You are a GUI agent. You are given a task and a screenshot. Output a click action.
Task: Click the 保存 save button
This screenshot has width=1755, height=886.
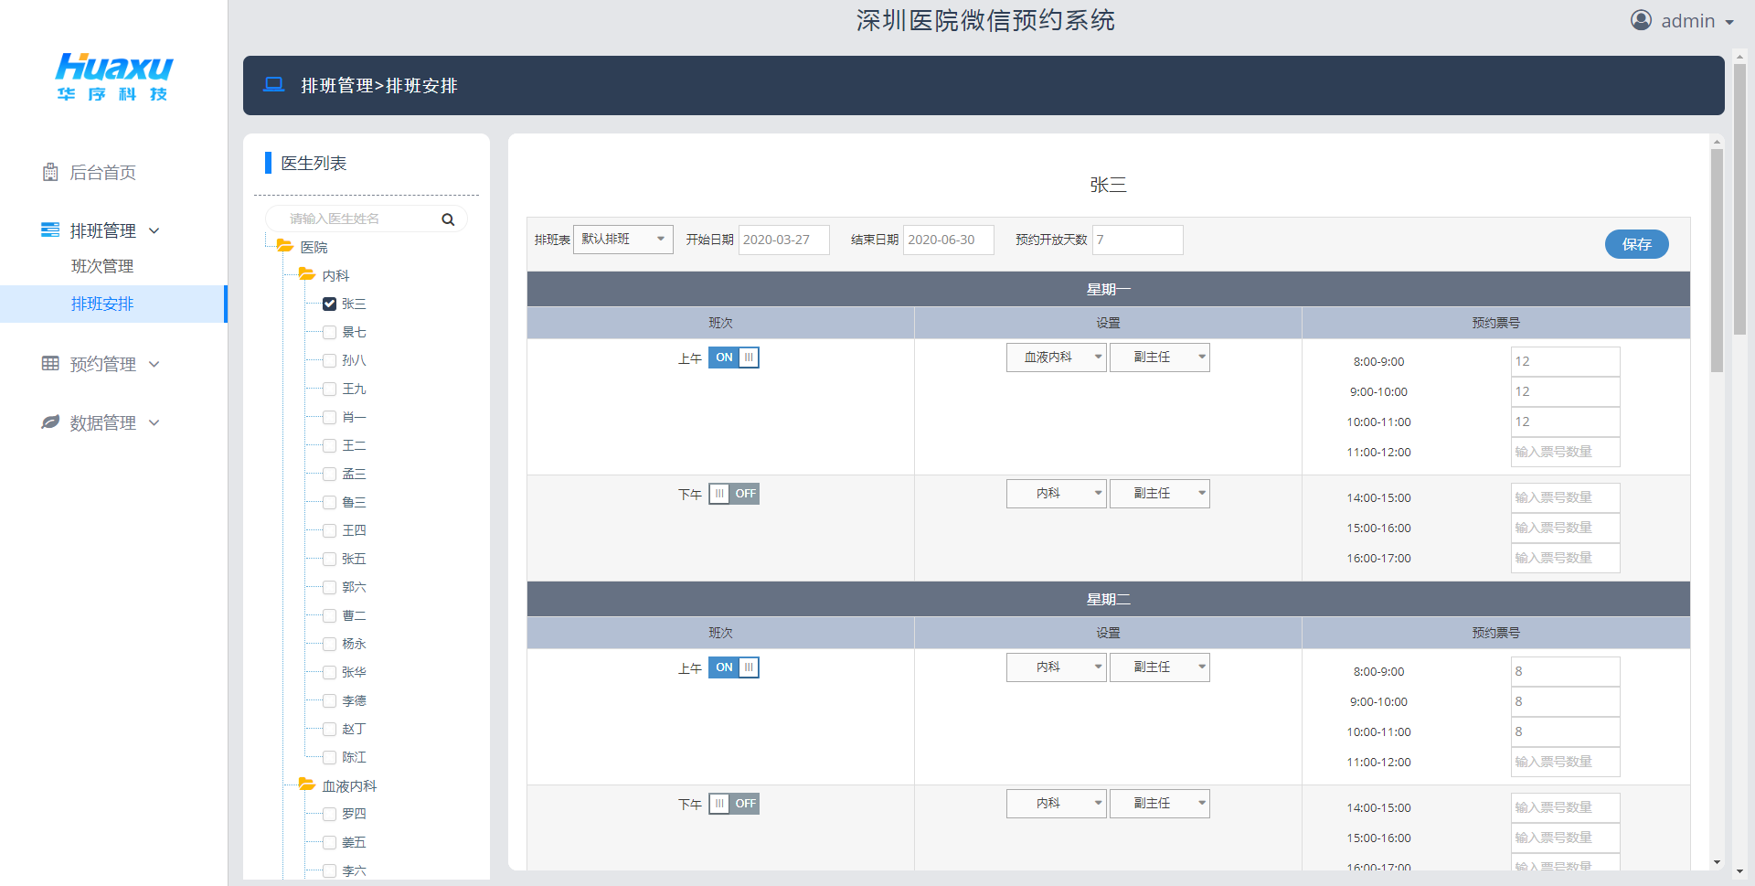(x=1636, y=244)
